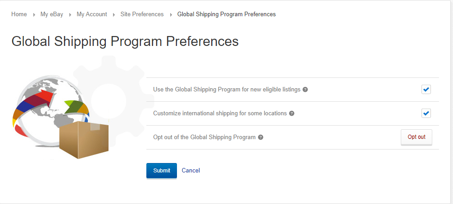Click the Cancel link
This screenshot has height=204, width=453.
pos(190,171)
